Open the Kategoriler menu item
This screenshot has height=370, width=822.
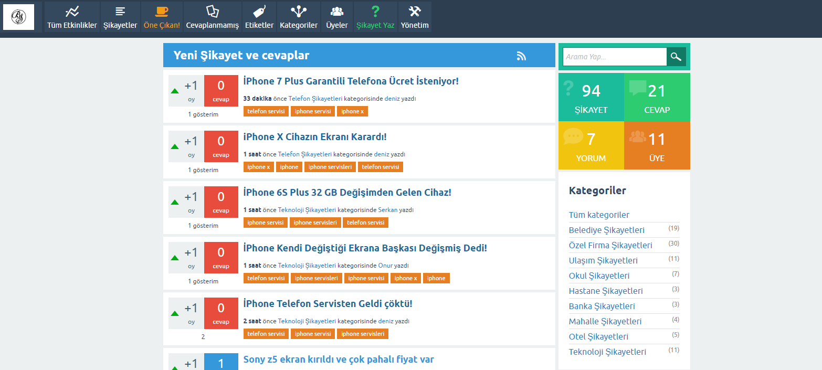(299, 17)
